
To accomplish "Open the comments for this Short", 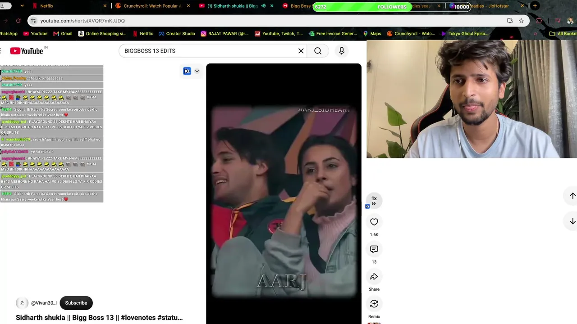I will click(374, 249).
